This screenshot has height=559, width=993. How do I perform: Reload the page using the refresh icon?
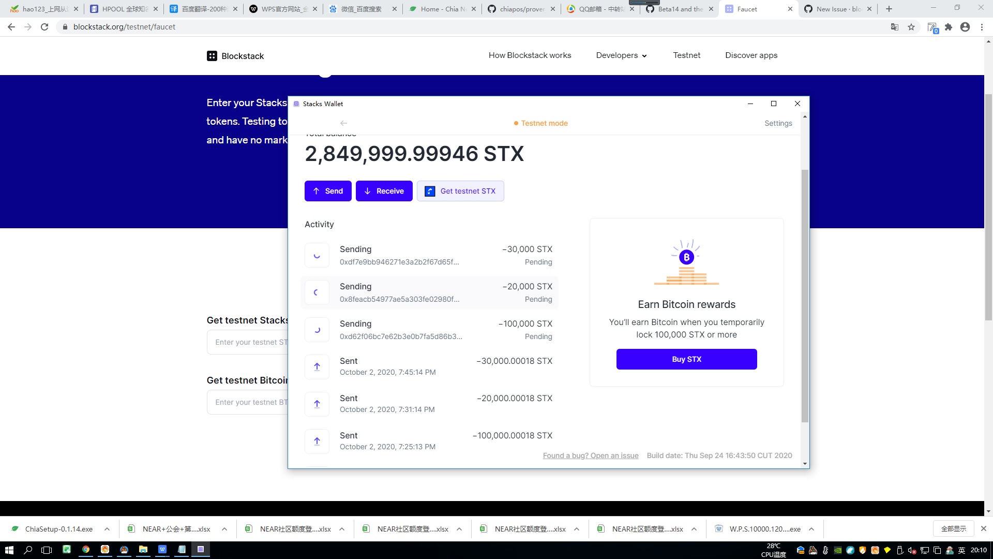coord(44,27)
